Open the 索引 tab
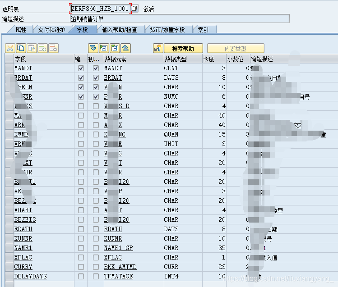338x287 pixels. [x=203, y=30]
